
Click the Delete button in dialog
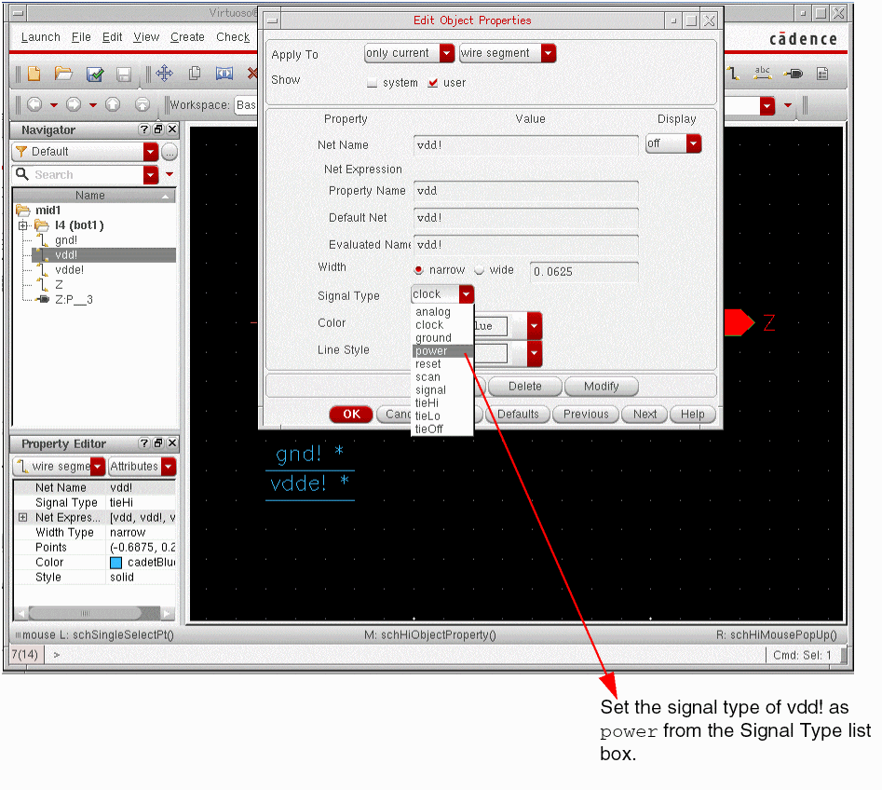coord(524,386)
